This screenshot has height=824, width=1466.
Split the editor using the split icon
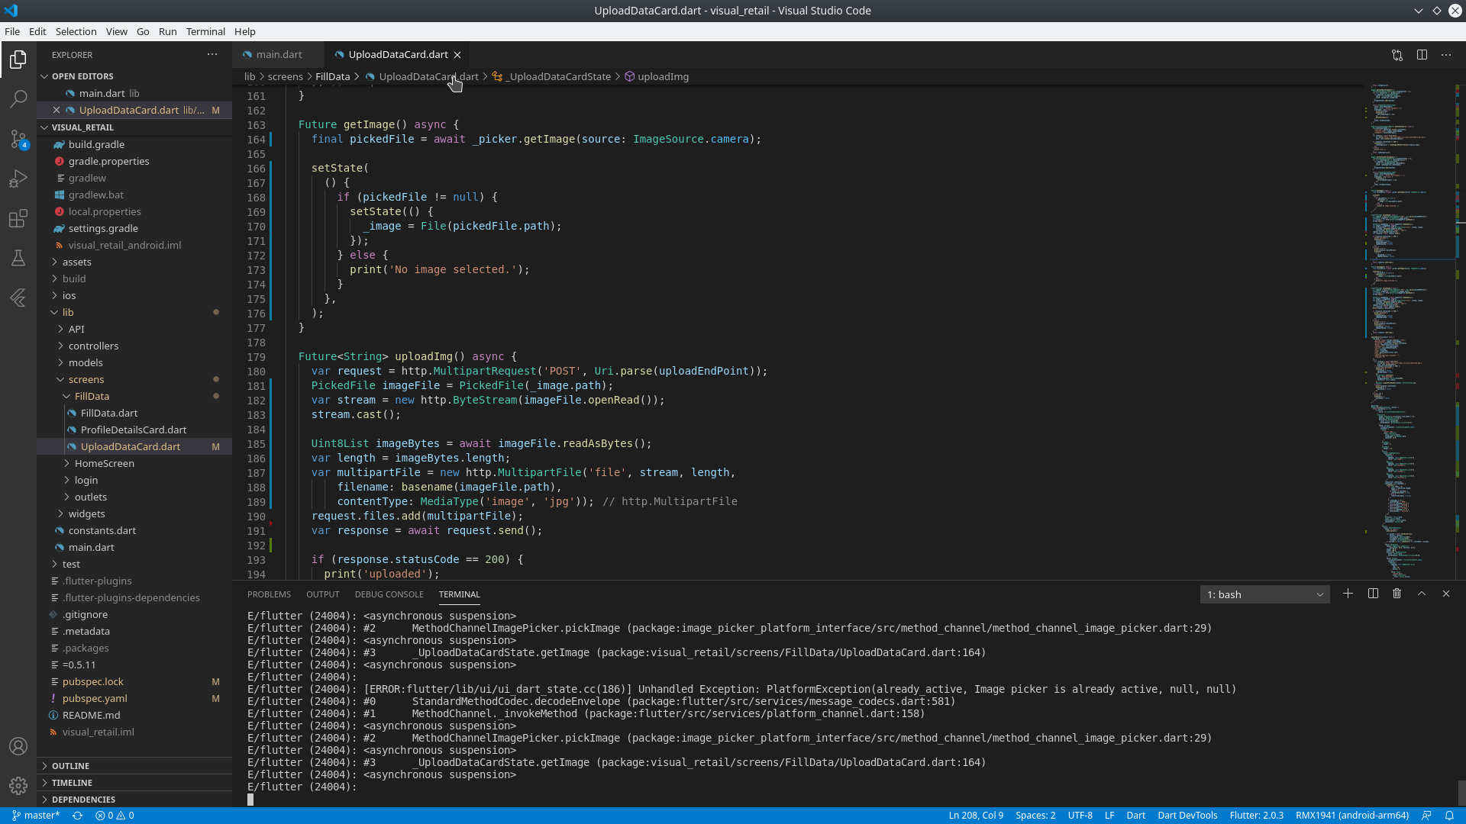click(1422, 54)
